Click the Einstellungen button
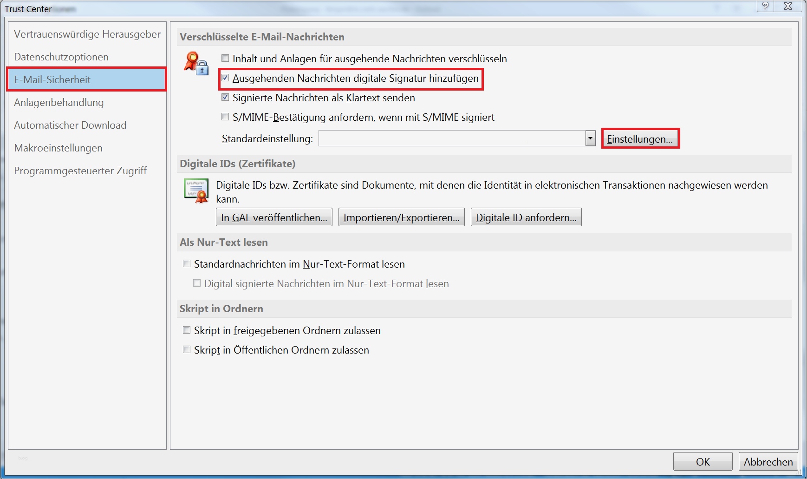807x479 pixels. coord(640,138)
